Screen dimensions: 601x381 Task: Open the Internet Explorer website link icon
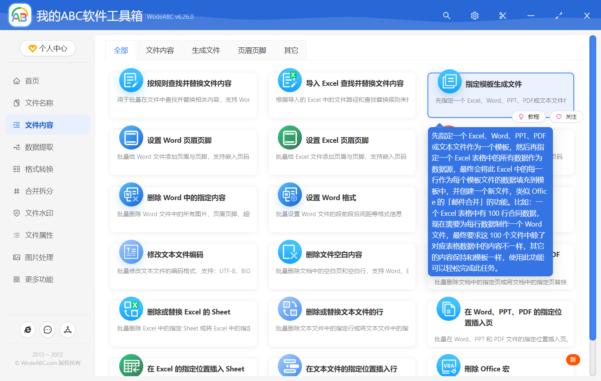28,330
